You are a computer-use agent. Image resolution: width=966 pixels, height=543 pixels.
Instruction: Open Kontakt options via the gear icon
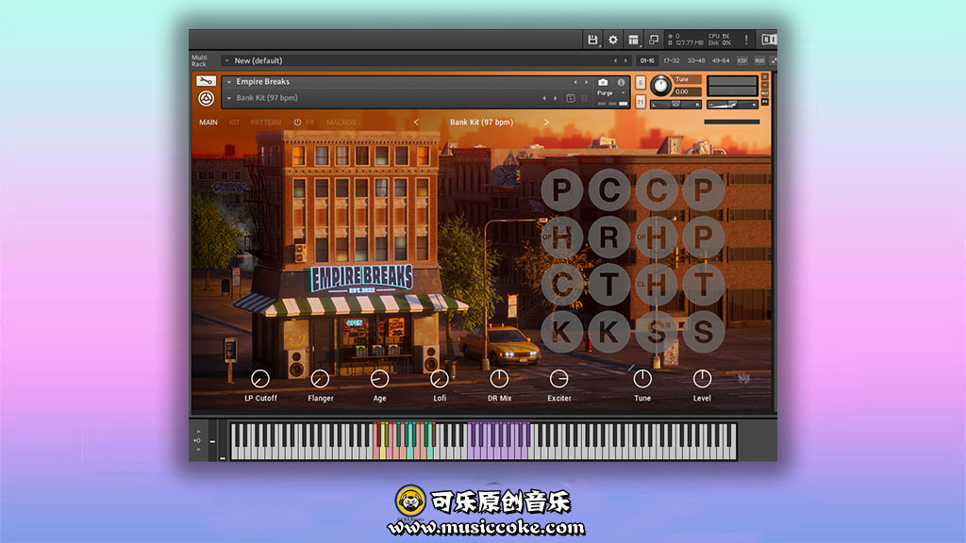click(x=613, y=40)
